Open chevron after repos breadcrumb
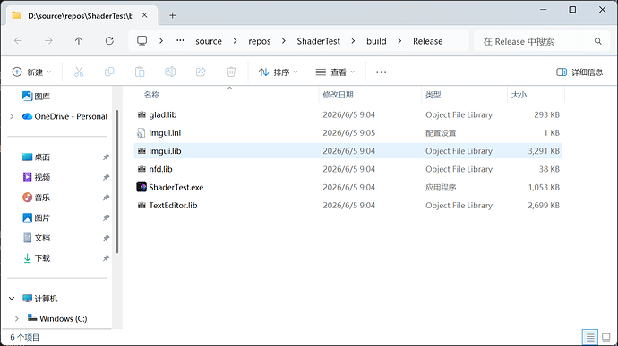618x346 pixels. 284,41
